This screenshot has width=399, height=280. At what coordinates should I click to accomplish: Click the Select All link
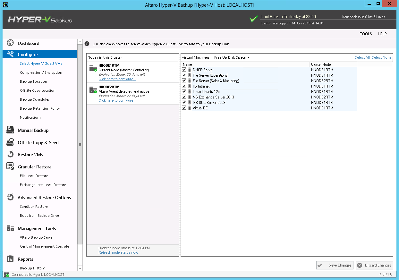click(x=362, y=57)
